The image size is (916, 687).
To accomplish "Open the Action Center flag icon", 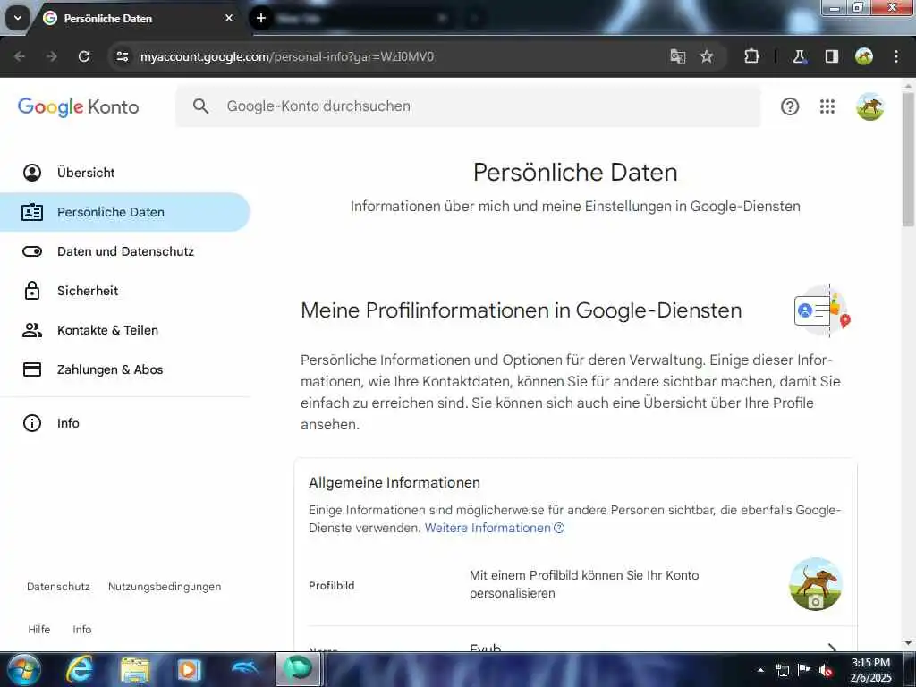I will [x=804, y=670].
